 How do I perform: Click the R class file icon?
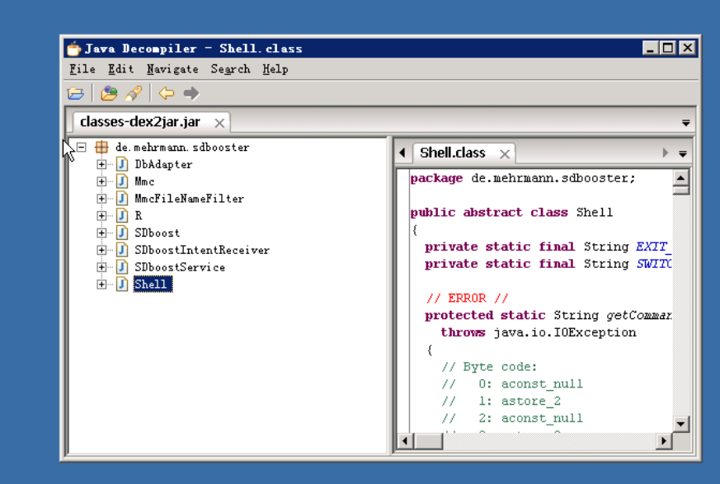coord(122,215)
